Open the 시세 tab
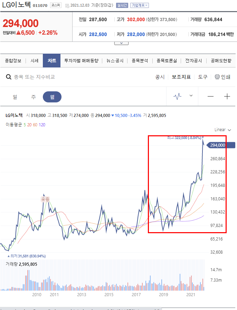Screen dimensions: 237x310 (x=34, y=61)
